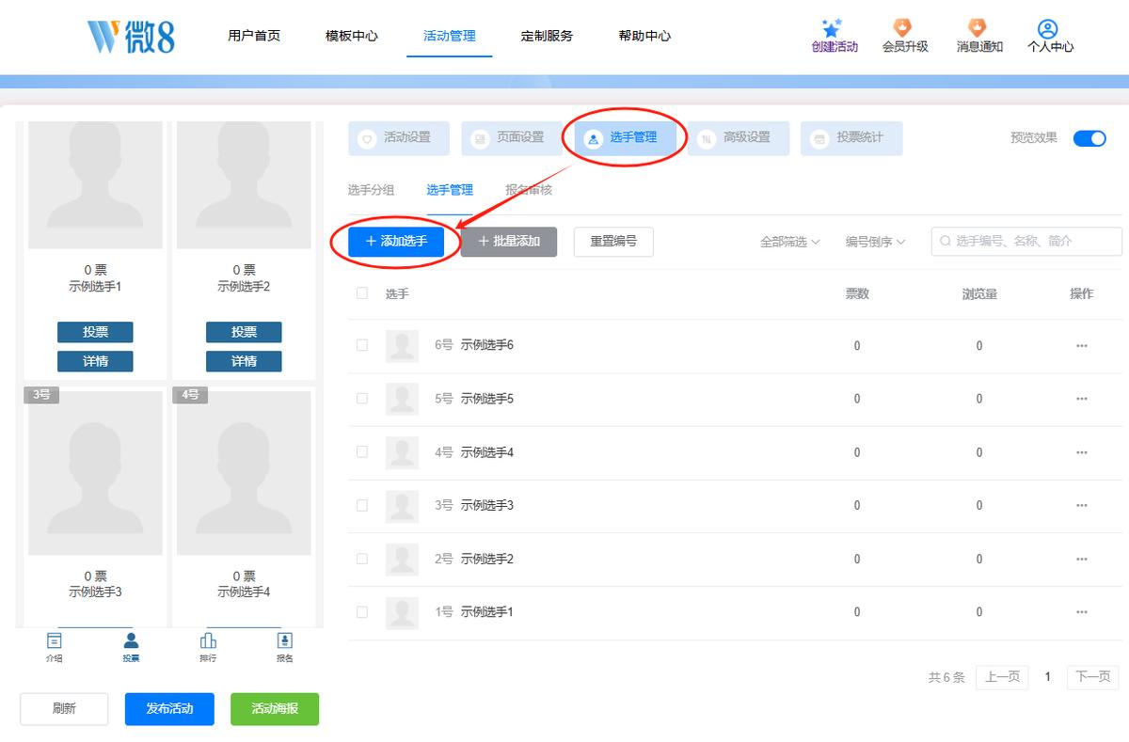Image resolution: width=1129 pixels, height=742 pixels.
Task: Open actions menu for 示例选手5
Action: pos(1082,399)
